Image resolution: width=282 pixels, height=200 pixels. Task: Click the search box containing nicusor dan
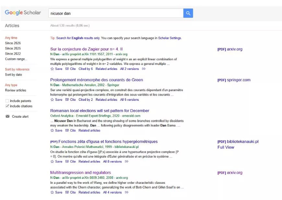[x=116, y=13]
